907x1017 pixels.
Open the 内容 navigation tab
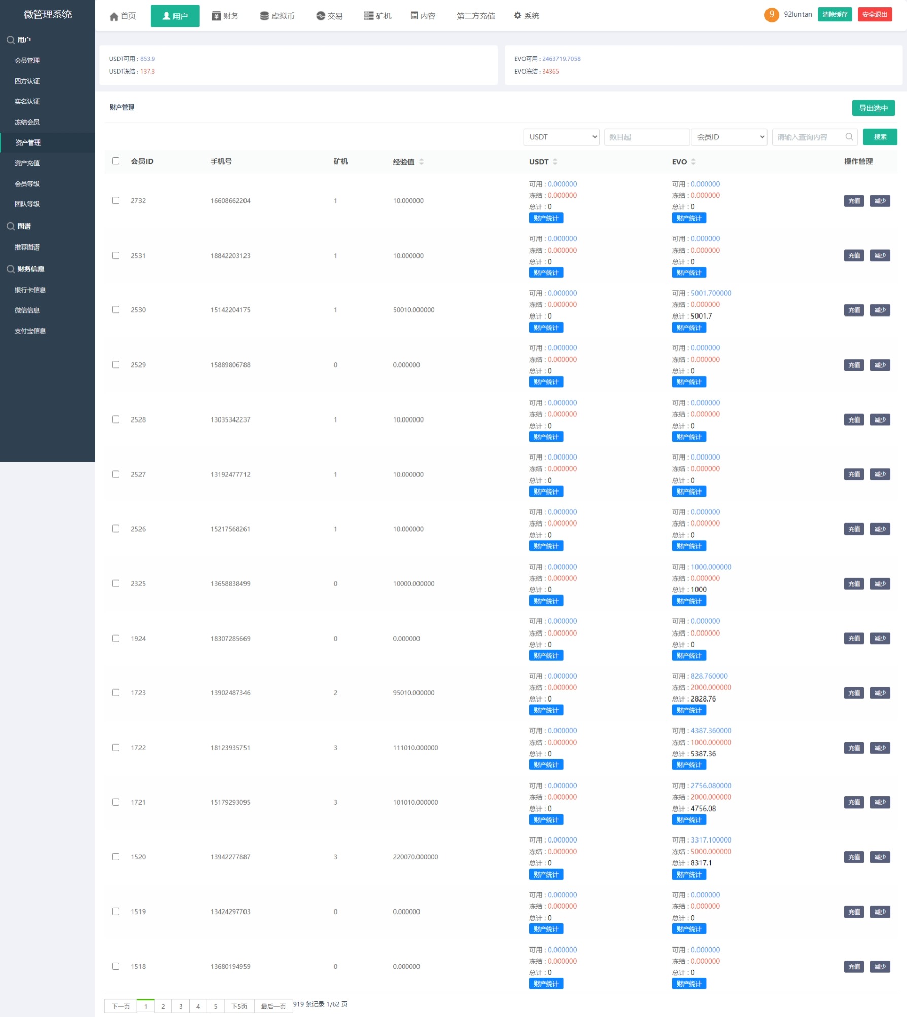click(423, 16)
